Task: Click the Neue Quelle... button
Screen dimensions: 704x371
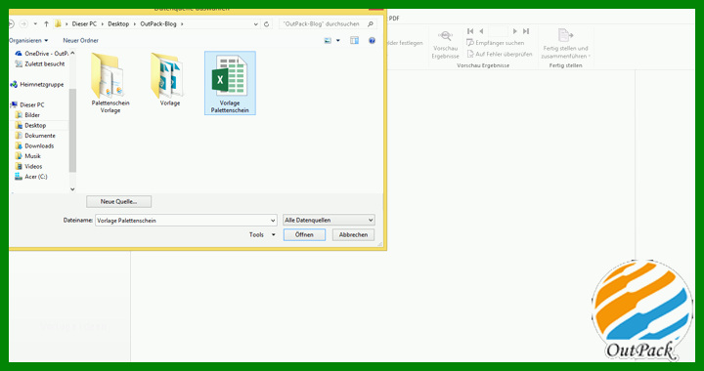Action: pos(118,202)
